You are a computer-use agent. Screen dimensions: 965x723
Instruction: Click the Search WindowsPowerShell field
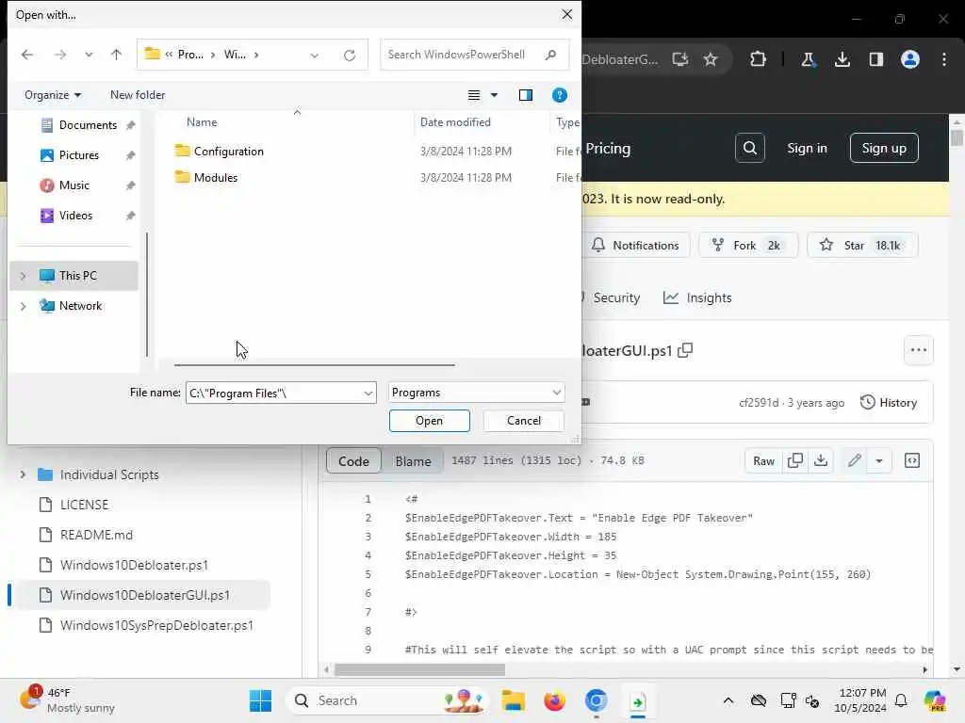point(474,55)
